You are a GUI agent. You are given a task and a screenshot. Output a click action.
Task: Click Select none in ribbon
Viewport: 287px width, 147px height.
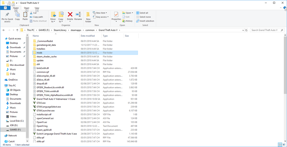click(x=143, y=17)
